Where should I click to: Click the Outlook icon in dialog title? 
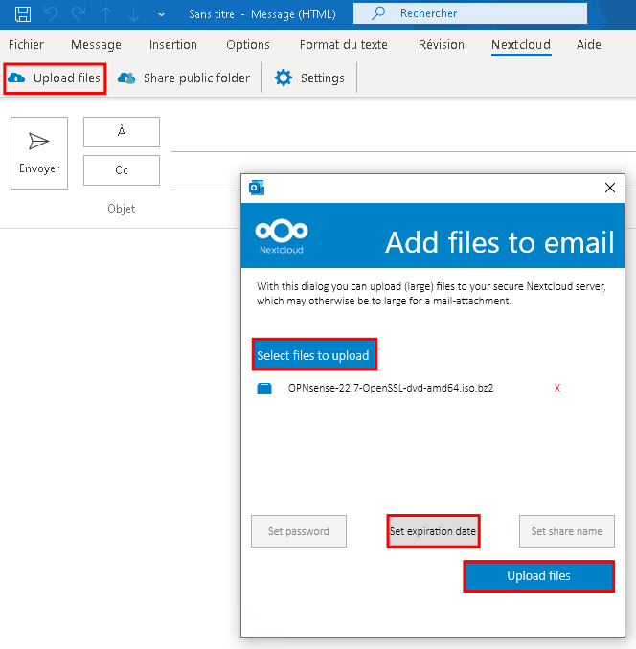pos(257,188)
